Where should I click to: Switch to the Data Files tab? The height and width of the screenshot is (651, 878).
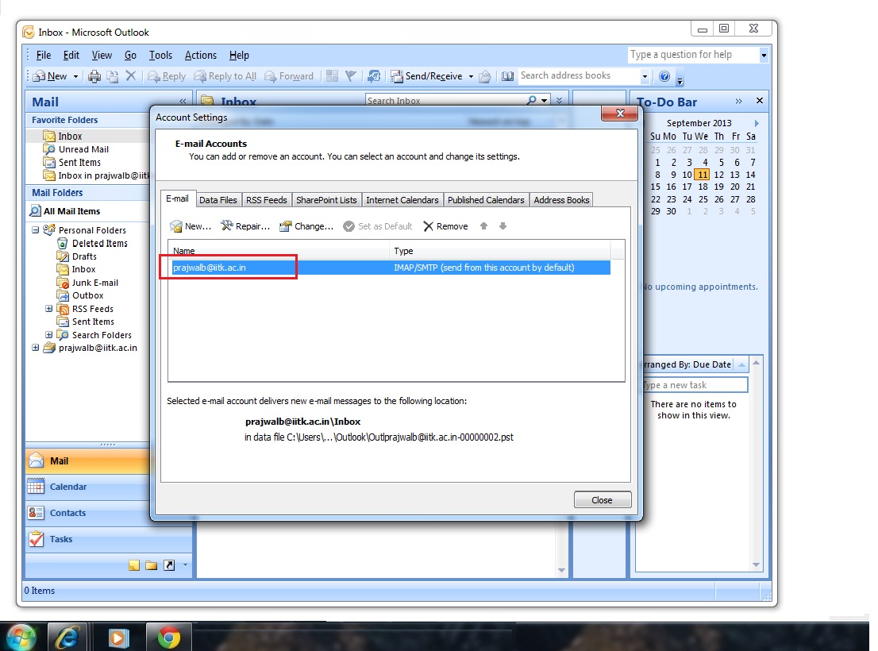[x=218, y=200]
